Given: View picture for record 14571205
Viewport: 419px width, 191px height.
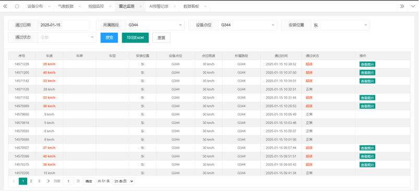Looking at the screenshot, I should [x=367, y=72].
